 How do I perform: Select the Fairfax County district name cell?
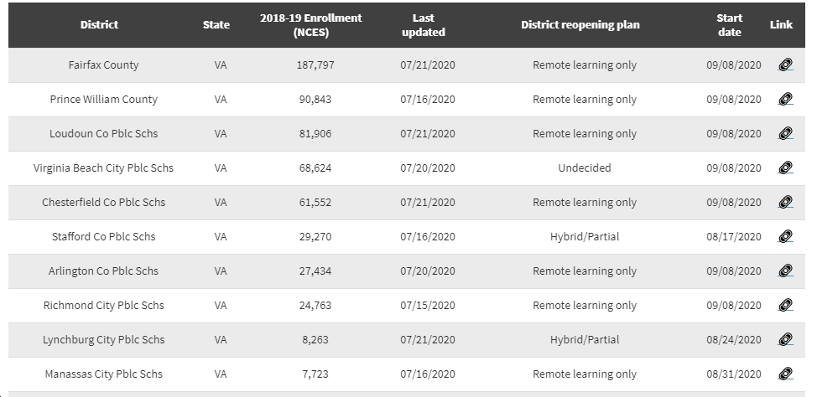click(x=104, y=65)
